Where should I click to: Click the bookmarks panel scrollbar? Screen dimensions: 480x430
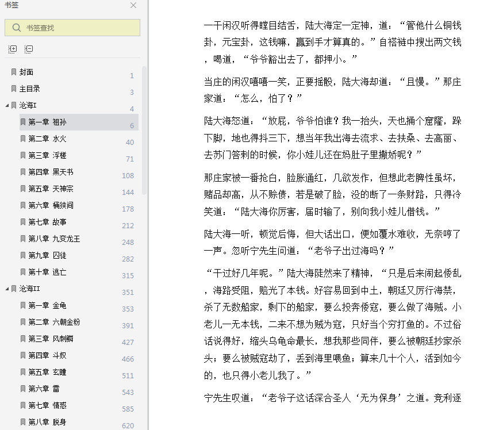click(144, 130)
